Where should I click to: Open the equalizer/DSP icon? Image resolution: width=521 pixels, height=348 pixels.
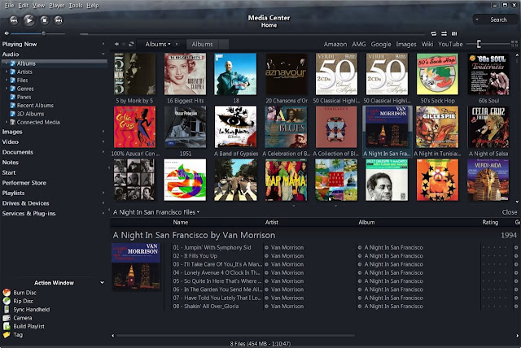[x=454, y=33]
